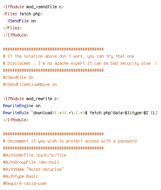Image resolution: width=161 pixels, height=190 pixels.
Task: Click the notation above comment line
Action: (69, 56)
